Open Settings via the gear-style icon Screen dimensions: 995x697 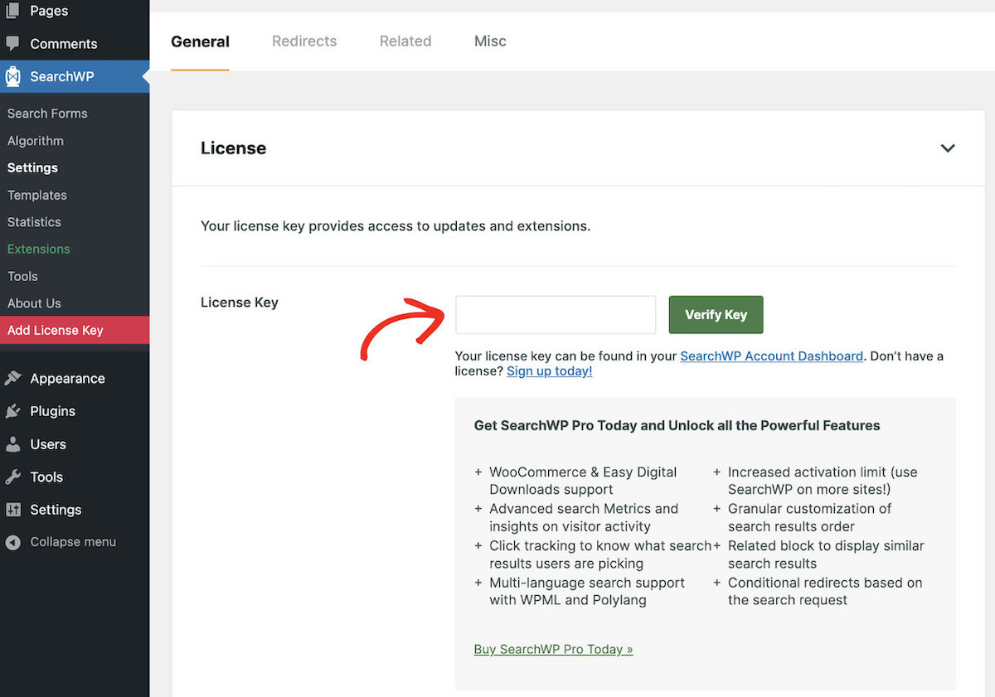tap(15, 510)
